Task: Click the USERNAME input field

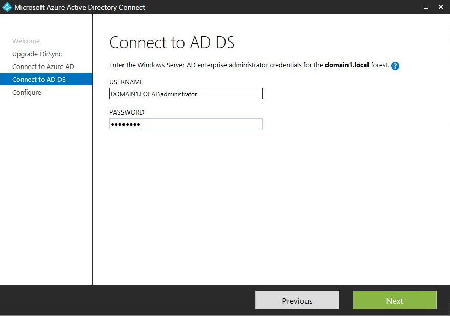Action: 186,94
